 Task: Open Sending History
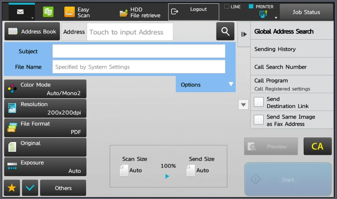[292, 49]
